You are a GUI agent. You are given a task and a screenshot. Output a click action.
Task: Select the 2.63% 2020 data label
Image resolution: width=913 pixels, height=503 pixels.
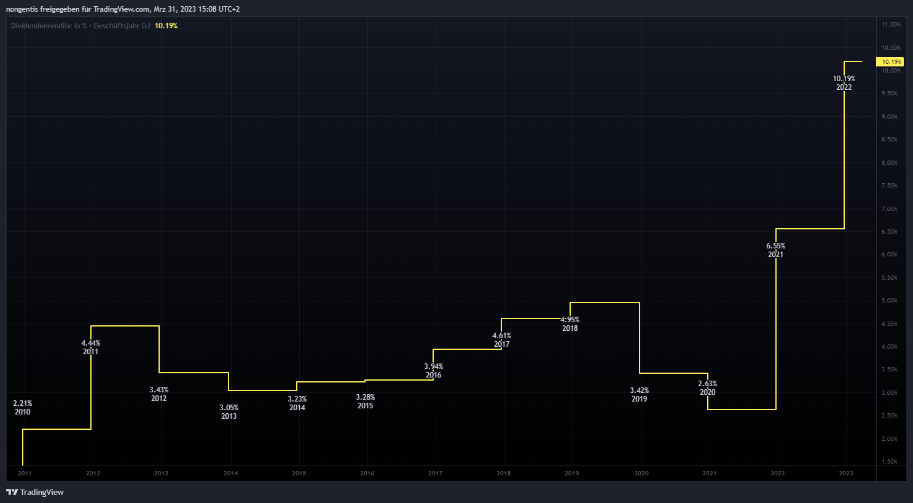708,388
